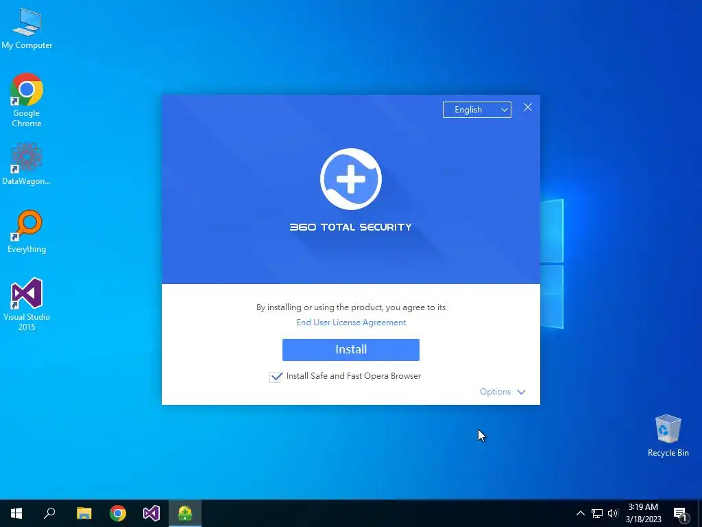Click the Install button

351,349
